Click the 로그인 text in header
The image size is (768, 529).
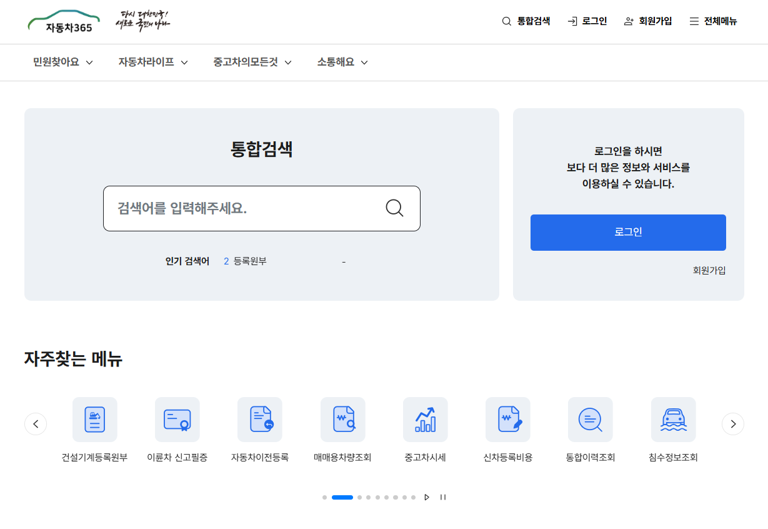click(x=594, y=21)
